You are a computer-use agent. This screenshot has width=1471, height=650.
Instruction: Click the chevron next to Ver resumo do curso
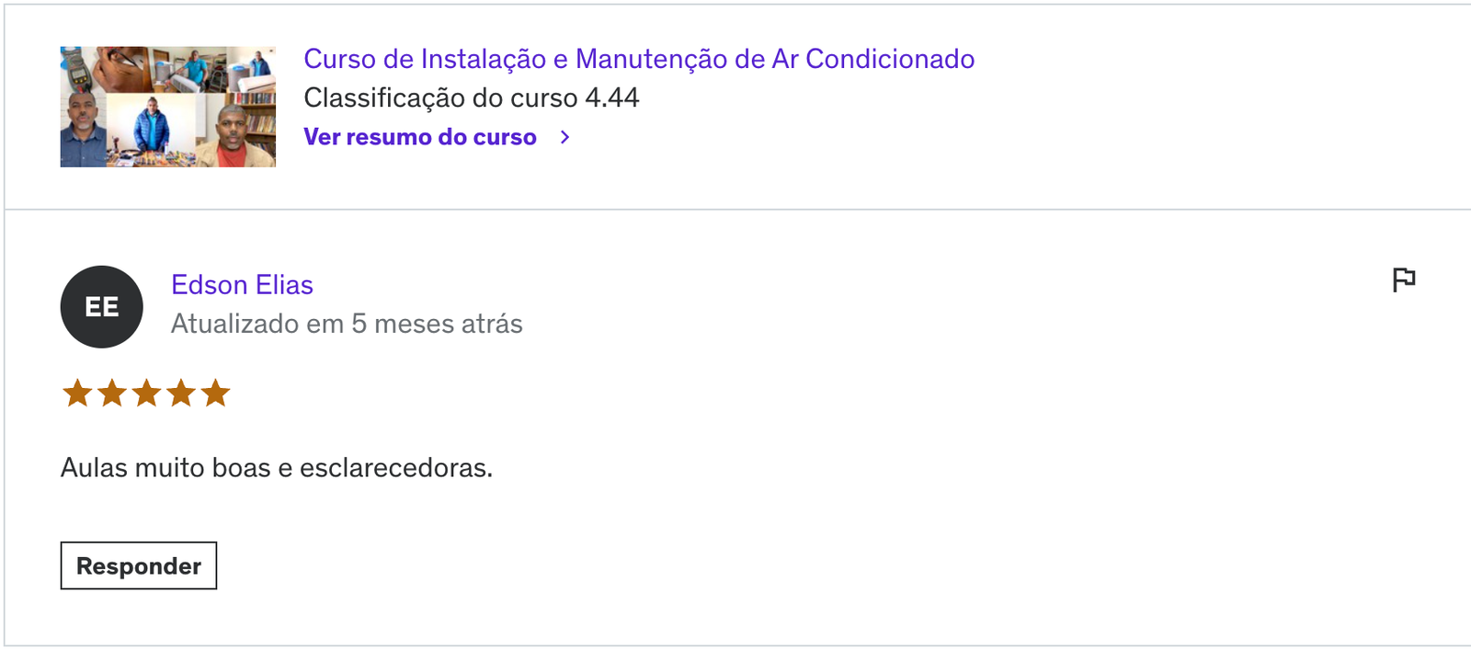coord(564,137)
